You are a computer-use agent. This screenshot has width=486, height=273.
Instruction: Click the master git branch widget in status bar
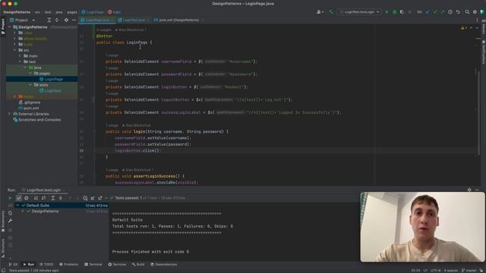tap(469, 271)
